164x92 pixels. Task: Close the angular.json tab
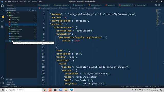click(x=132, y=5)
